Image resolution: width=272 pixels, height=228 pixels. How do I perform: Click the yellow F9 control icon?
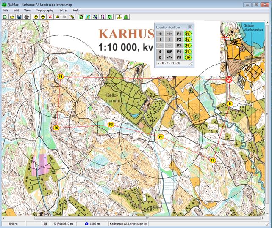pyautogui.click(x=188, y=52)
